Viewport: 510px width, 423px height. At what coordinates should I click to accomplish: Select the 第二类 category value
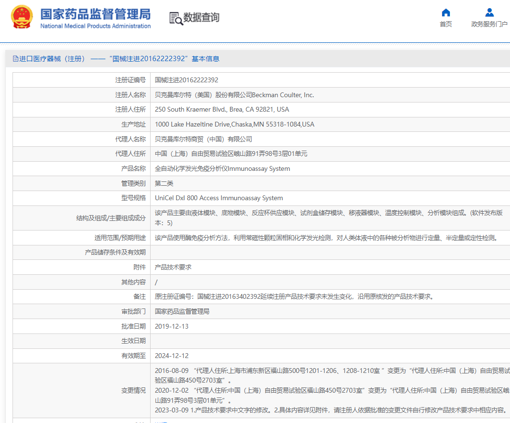click(x=164, y=183)
